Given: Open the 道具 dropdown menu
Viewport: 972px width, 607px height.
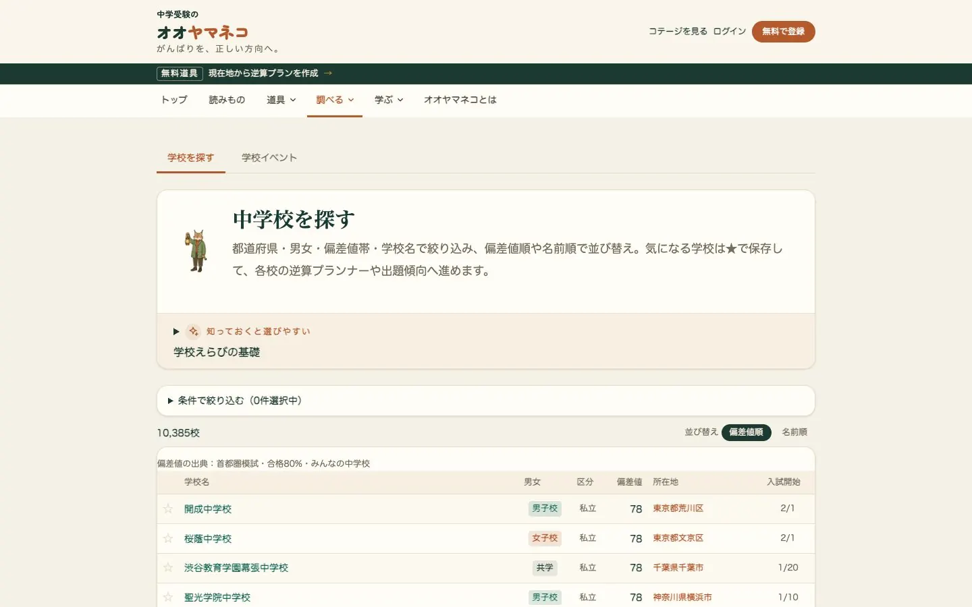Looking at the screenshot, I should [281, 100].
